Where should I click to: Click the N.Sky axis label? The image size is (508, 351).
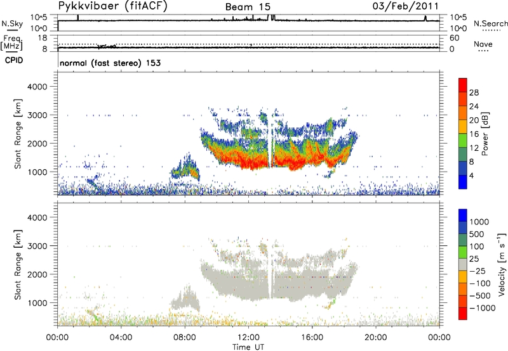click(12, 23)
